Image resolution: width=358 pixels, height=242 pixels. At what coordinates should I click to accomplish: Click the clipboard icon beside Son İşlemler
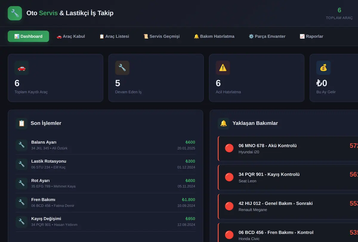pos(21,123)
